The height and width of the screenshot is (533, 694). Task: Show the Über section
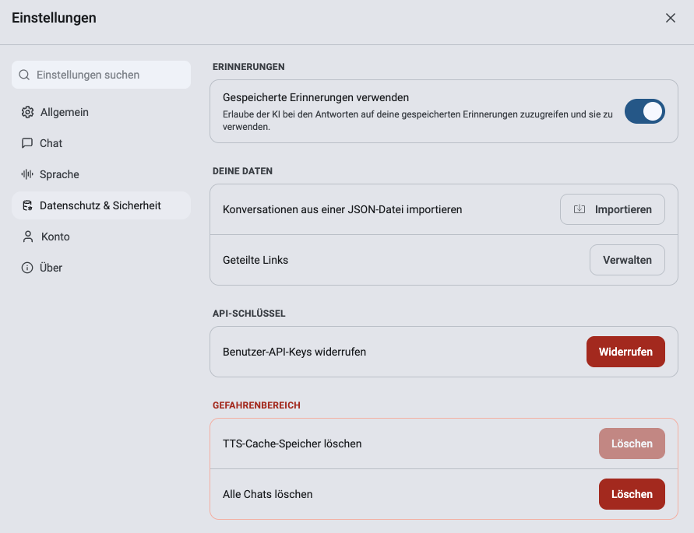[x=101, y=268]
